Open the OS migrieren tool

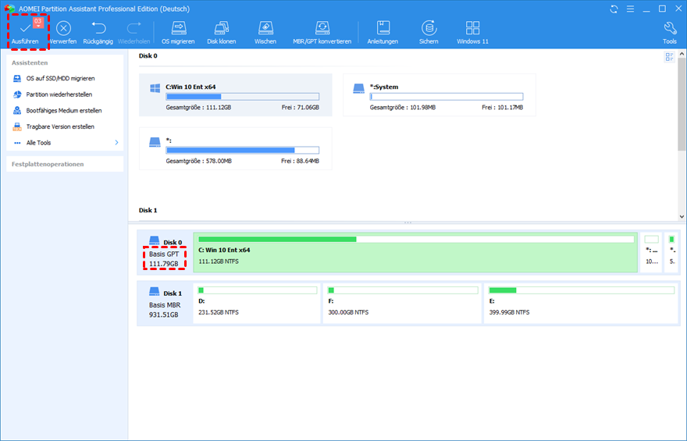click(x=178, y=33)
